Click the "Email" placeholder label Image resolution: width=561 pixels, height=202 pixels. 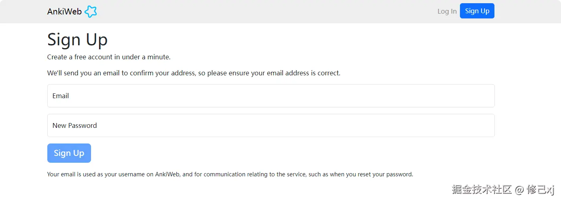[61, 96]
